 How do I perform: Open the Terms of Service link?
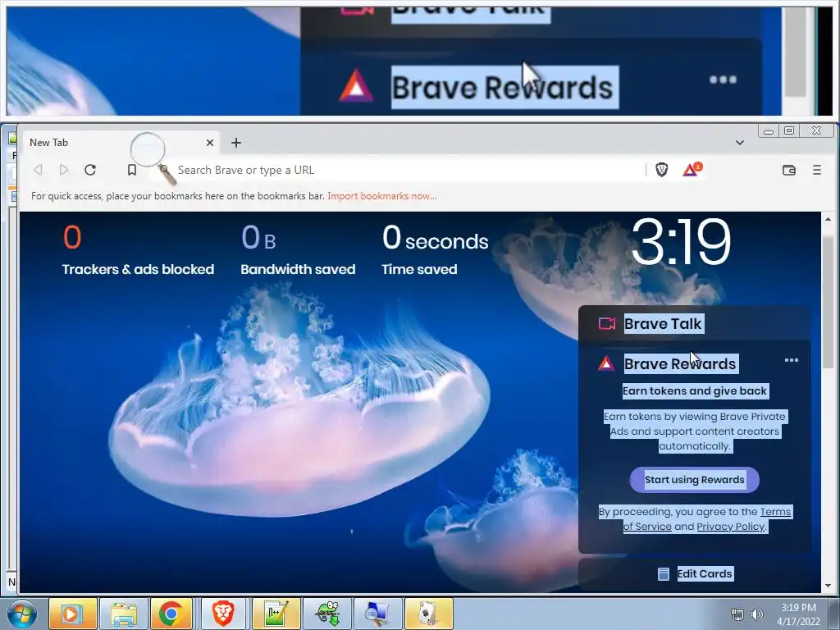click(x=707, y=519)
